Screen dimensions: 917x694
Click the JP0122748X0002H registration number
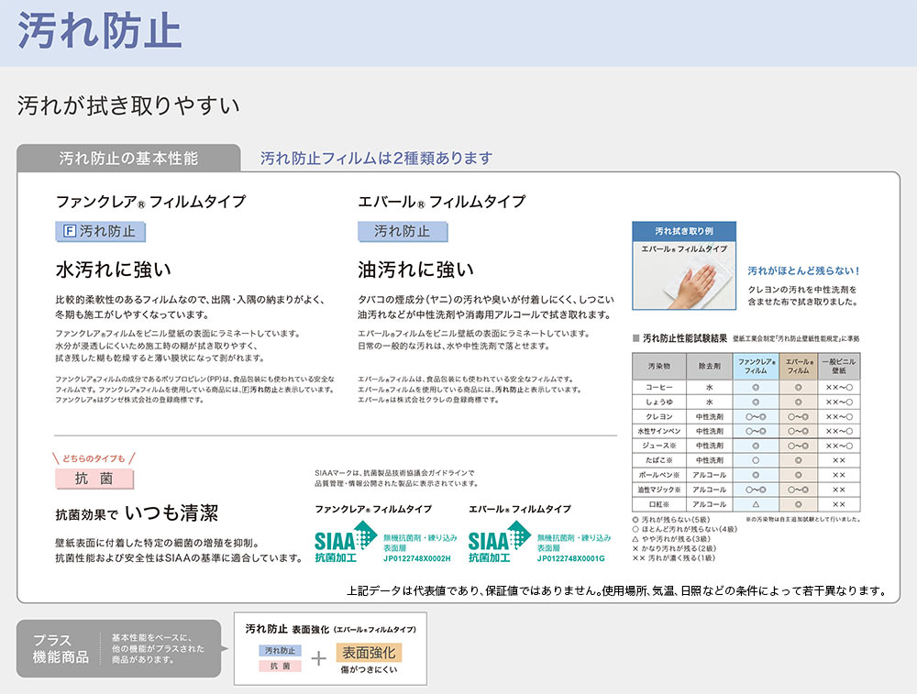coord(417,558)
